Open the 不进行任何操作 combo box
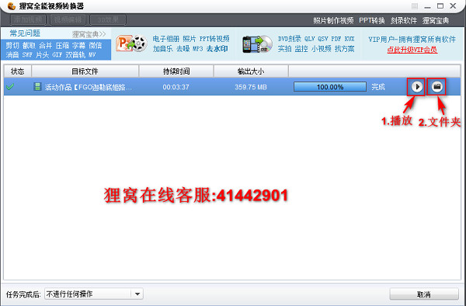466x306 pixels. click(x=94, y=294)
